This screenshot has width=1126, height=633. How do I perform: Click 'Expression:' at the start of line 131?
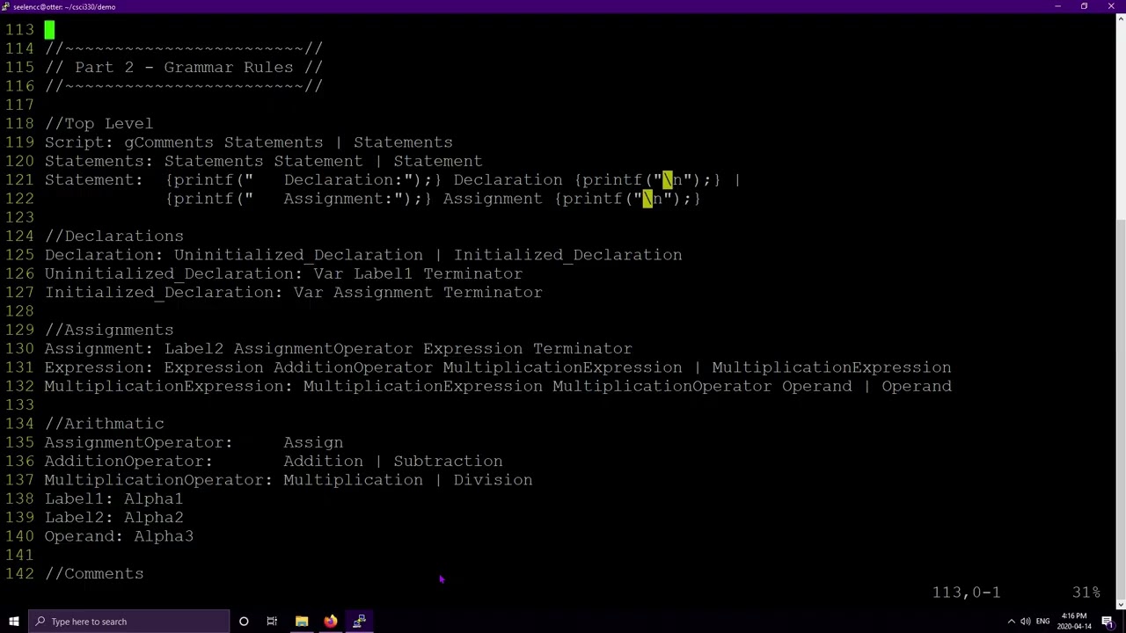tap(99, 367)
